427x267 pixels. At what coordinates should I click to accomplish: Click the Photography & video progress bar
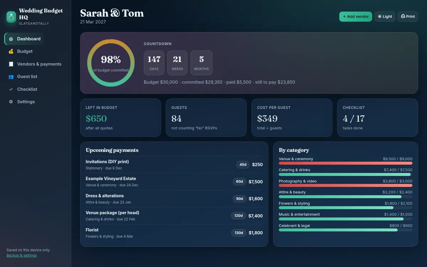pyautogui.click(x=346, y=185)
